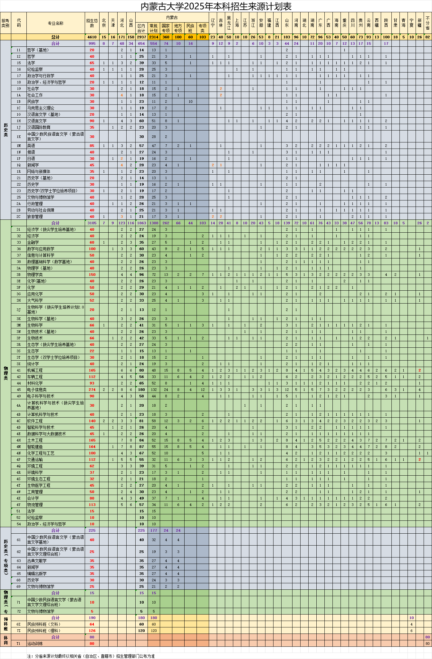Click the 新疆 province header

pyautogui.click(x=419, y=23)
